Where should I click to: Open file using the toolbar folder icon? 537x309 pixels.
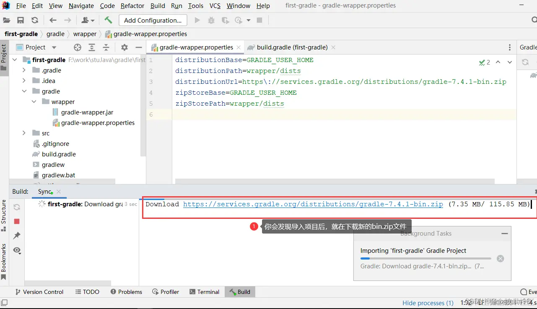point(6,20)
